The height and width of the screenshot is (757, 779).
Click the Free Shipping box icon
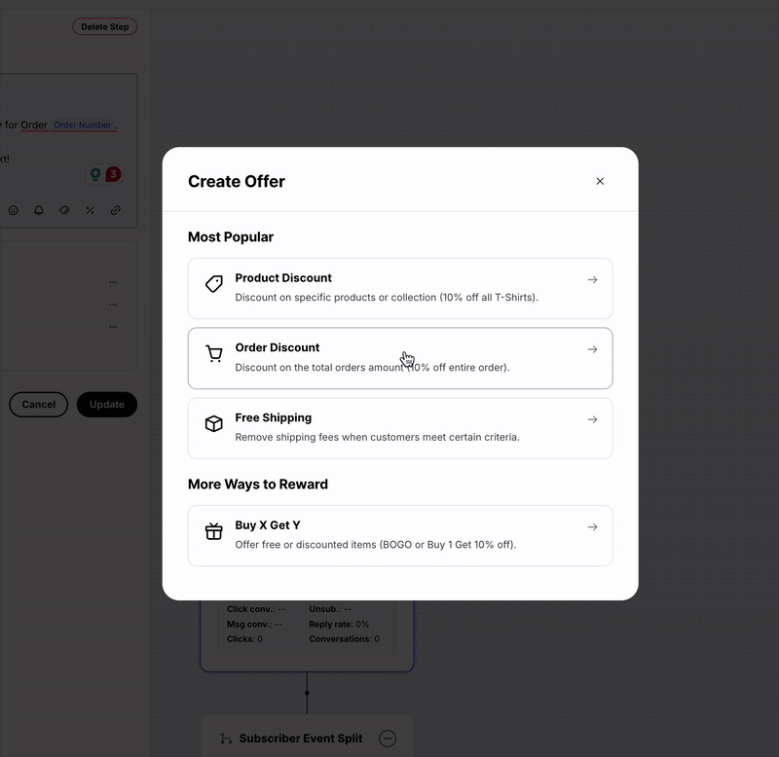click(214, 424)
